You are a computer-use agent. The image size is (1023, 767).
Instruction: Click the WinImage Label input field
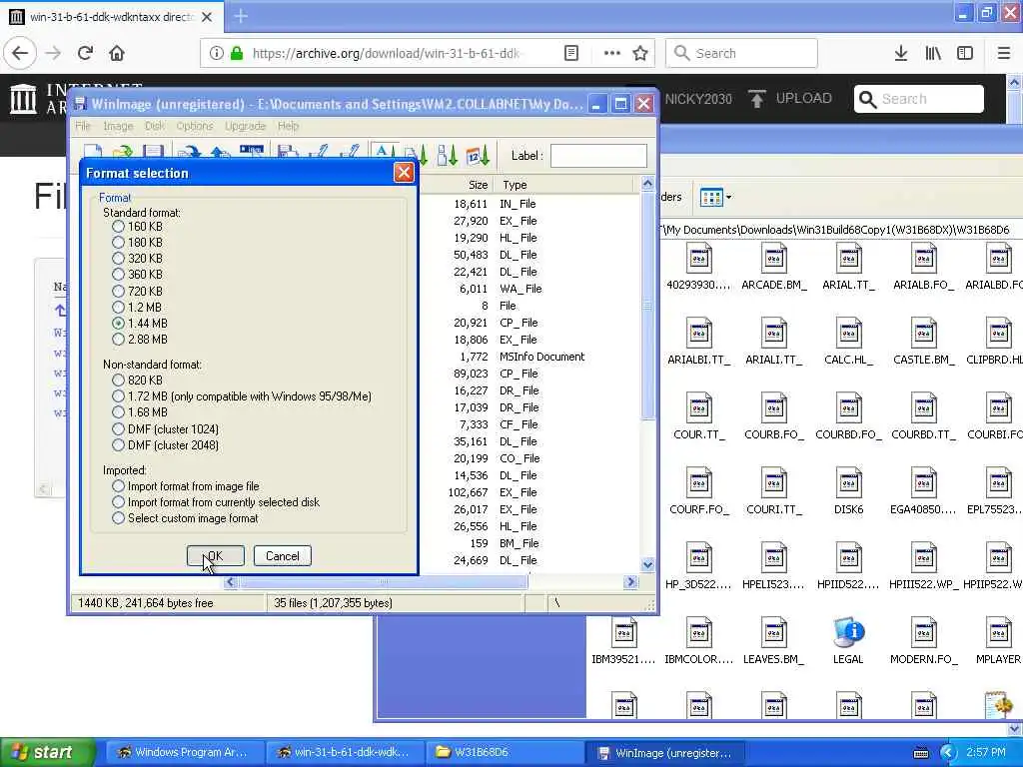click(x=598, y=156)
